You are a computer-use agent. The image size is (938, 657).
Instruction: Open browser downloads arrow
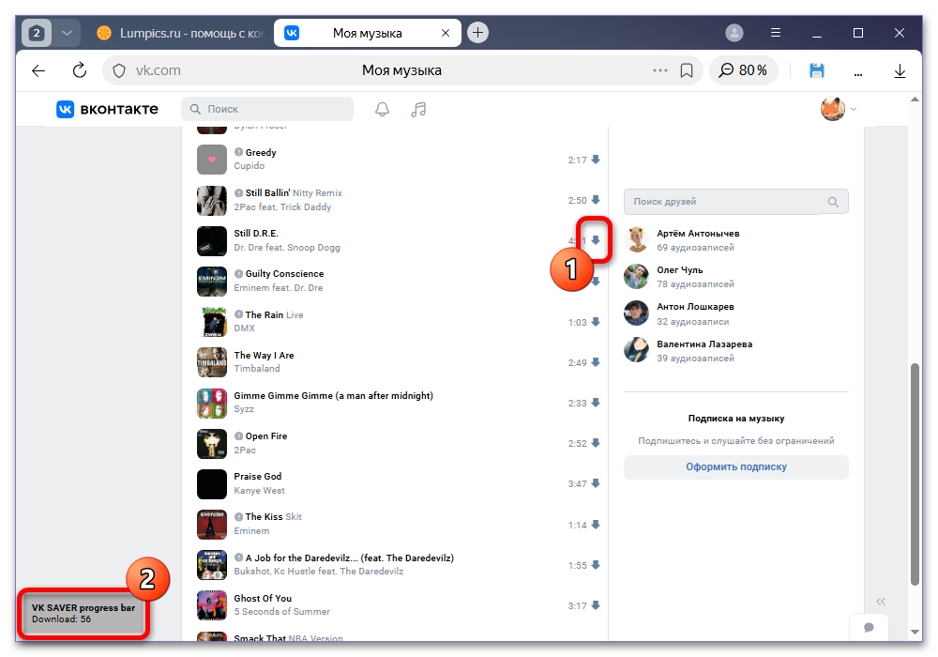click(x=900, y=70)
